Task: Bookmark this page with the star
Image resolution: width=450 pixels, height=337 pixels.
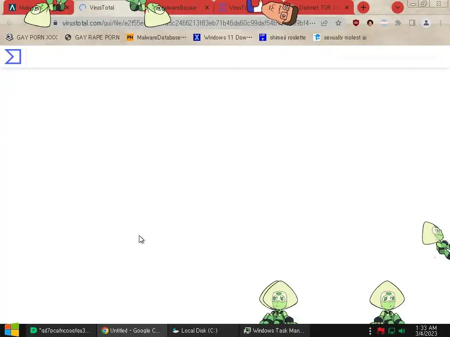Action: [338, 23]
